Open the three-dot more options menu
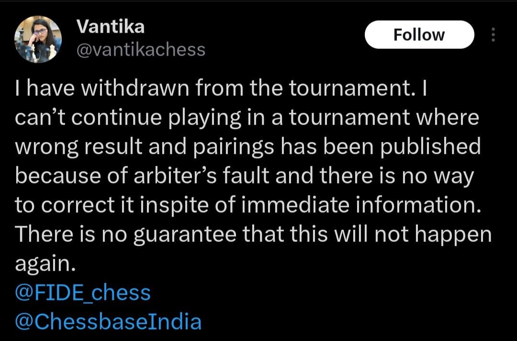The height and width of the screenshot is (341, 517). (x=494, y=34)
